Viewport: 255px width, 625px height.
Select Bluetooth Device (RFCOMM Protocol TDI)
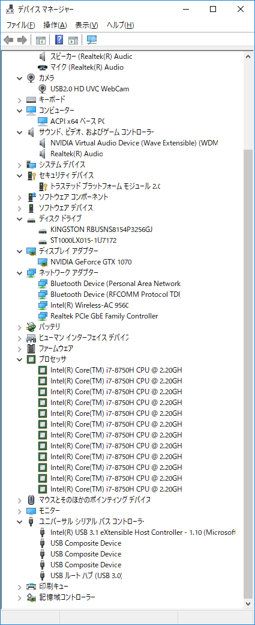click(x=116, y=294)
